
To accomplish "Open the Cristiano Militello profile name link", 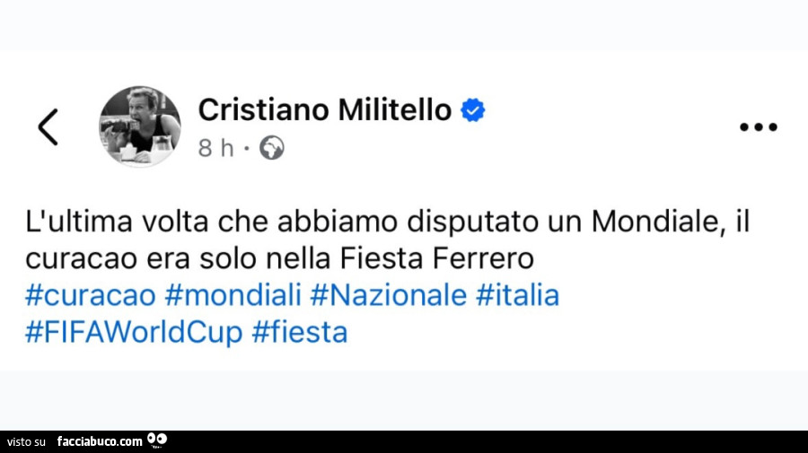I will [324, 109].
